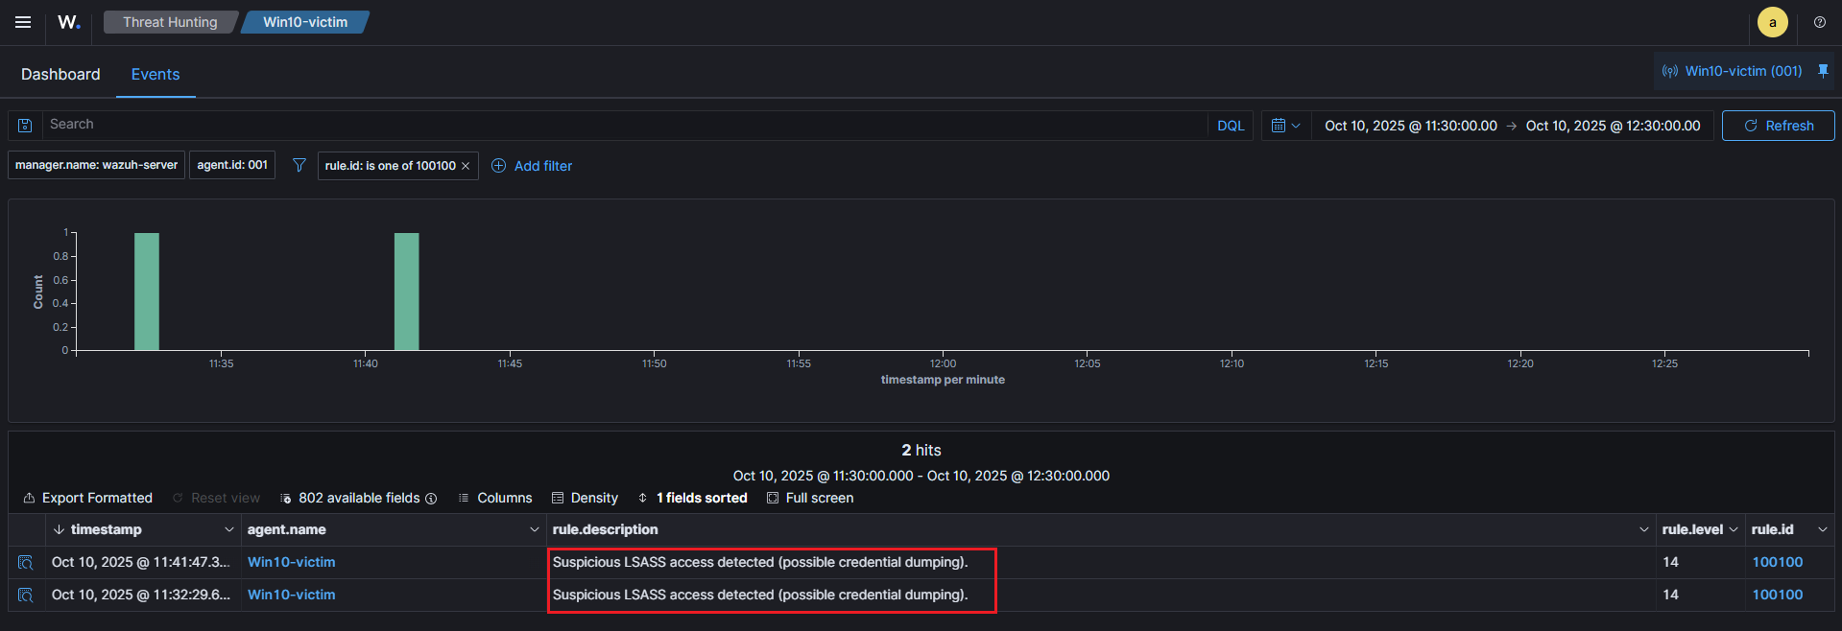Click the 11:41 histogram bar
Image resolution: width=1842 pixels, height=631 pixels.
point(406,292)
